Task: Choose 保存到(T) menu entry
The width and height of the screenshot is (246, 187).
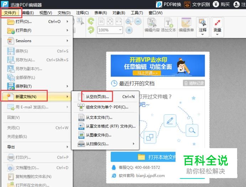Action: 37,86
